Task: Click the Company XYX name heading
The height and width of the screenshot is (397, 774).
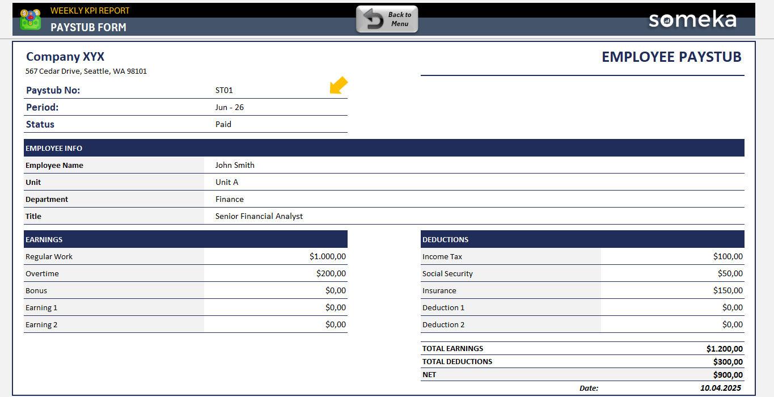Action: 65,57
